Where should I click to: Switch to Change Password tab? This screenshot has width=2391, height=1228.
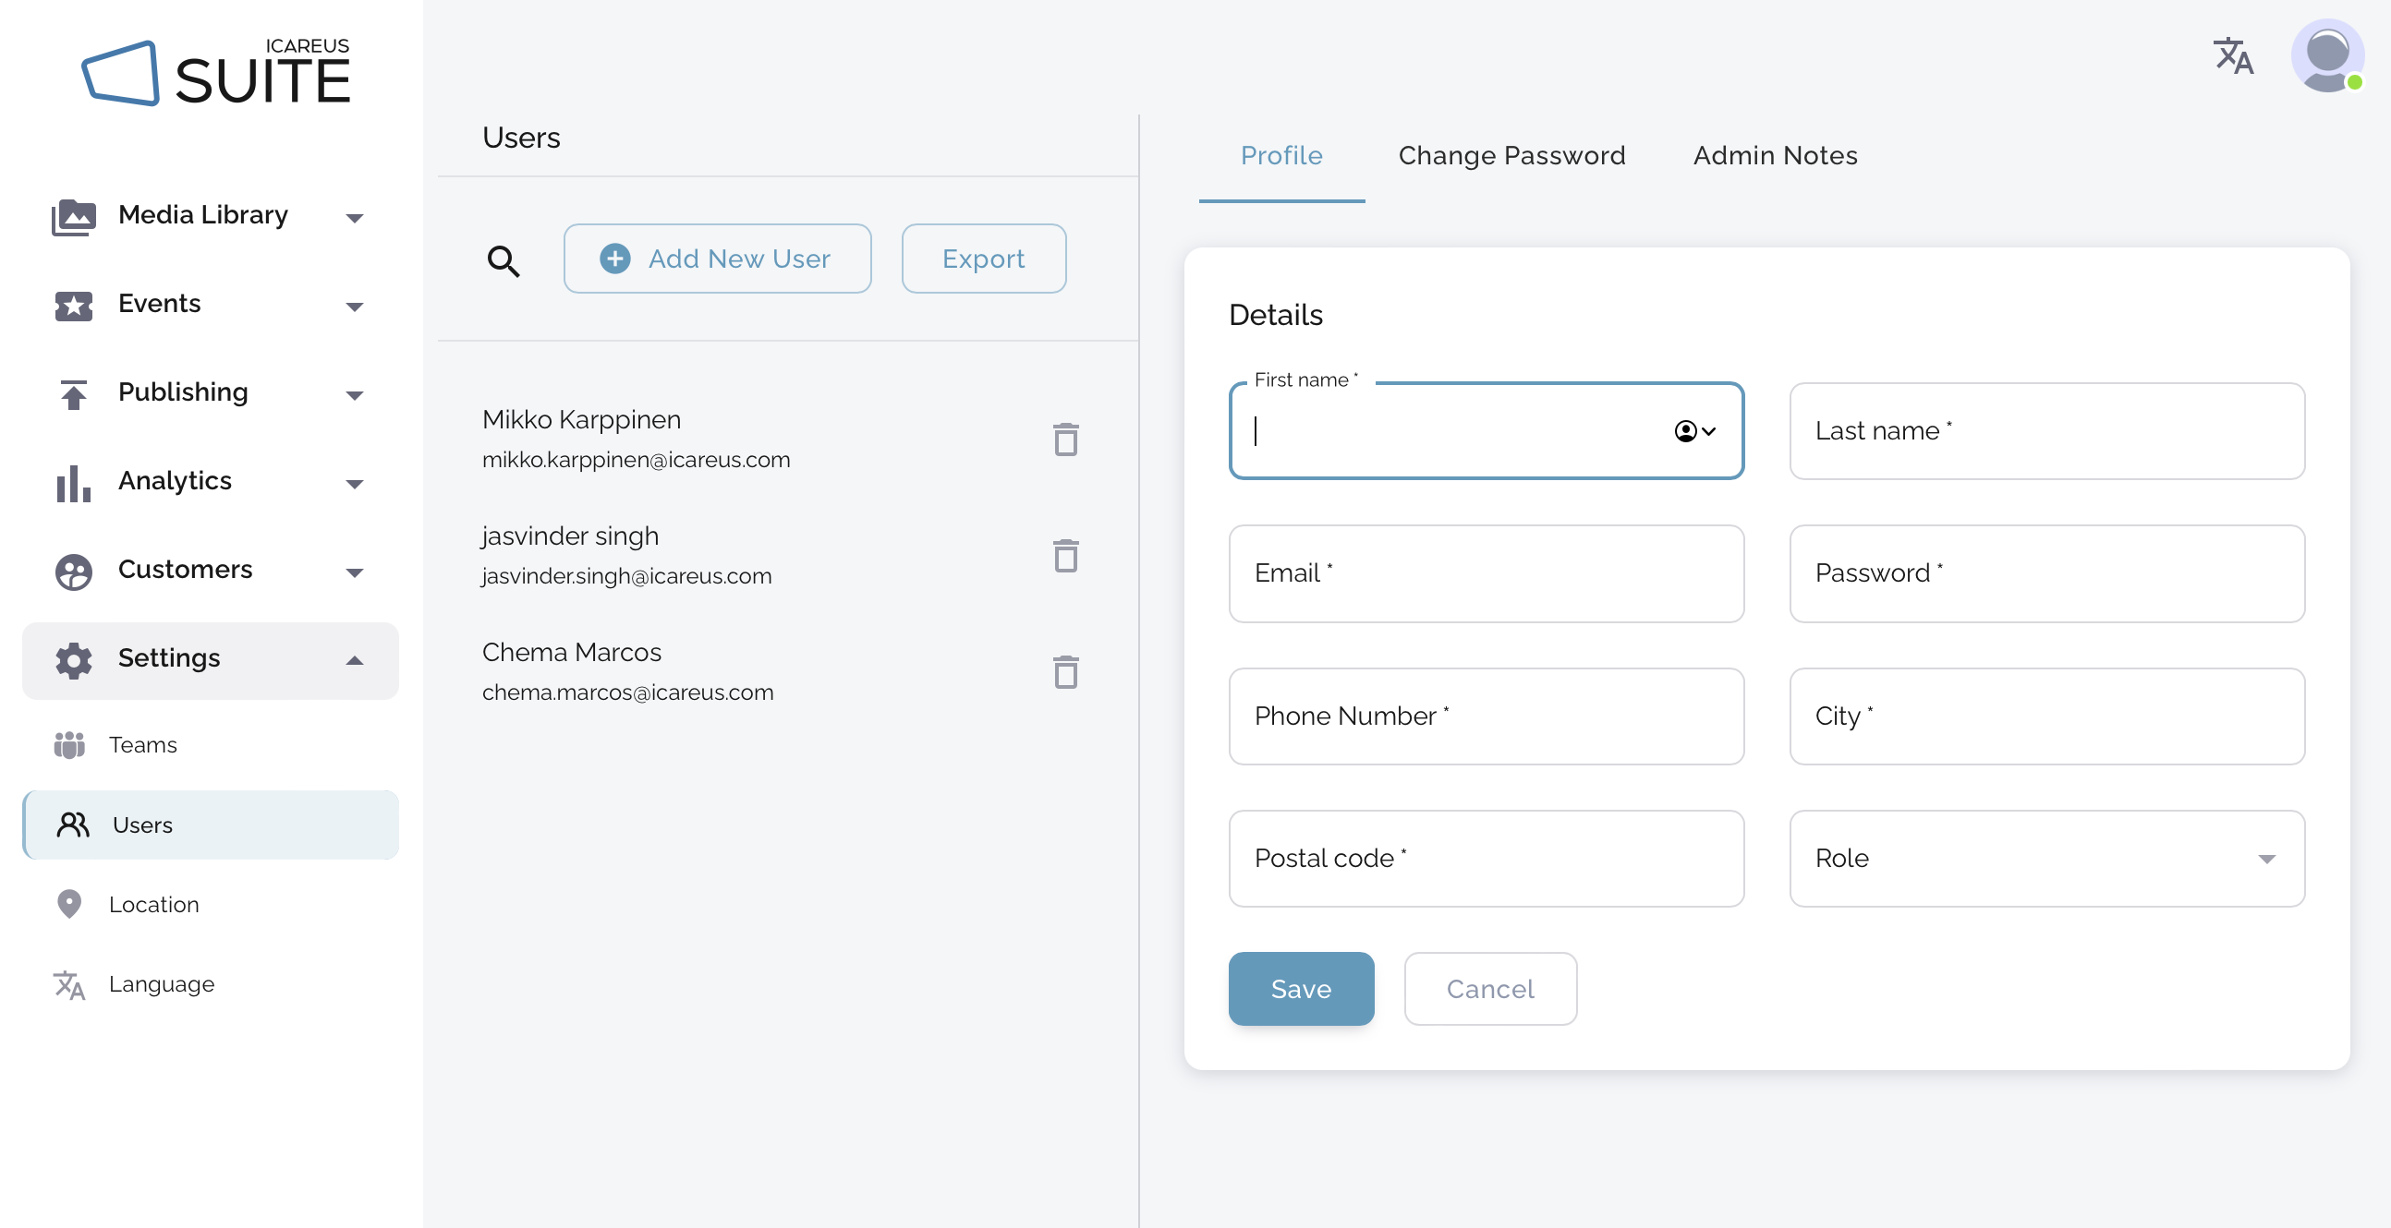1511,156
